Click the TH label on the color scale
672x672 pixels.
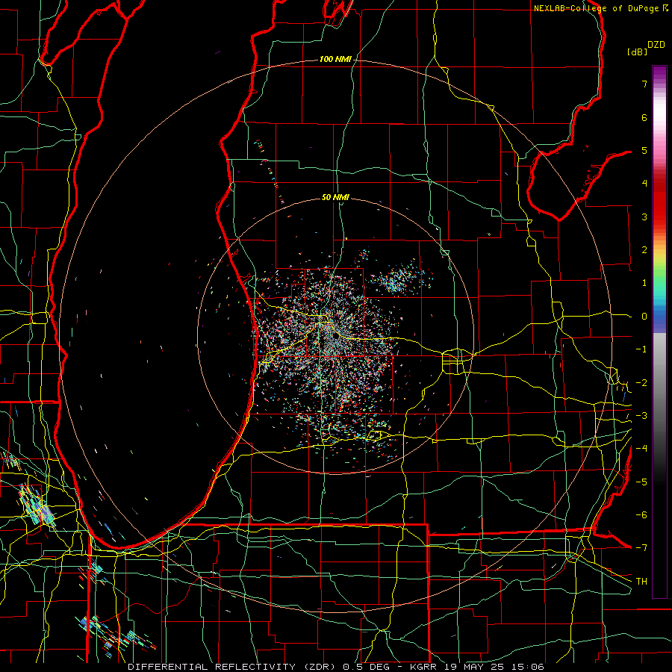(641, 582)
